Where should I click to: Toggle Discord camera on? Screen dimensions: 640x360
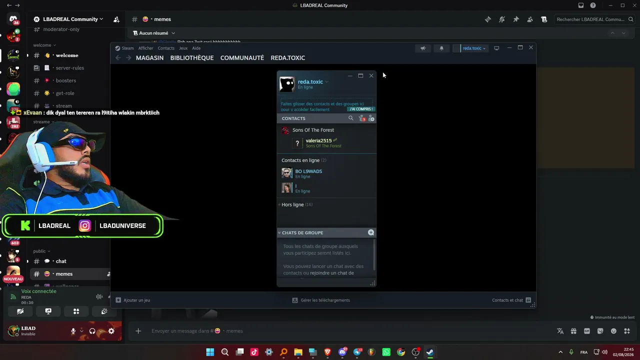(x=20, y=311)
